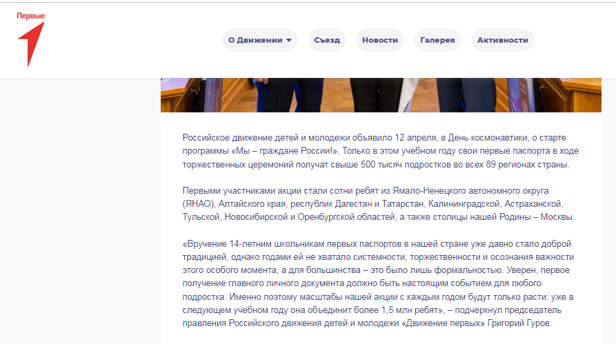Open the Активности page
The image size is (616, 344).
point(502,40)
